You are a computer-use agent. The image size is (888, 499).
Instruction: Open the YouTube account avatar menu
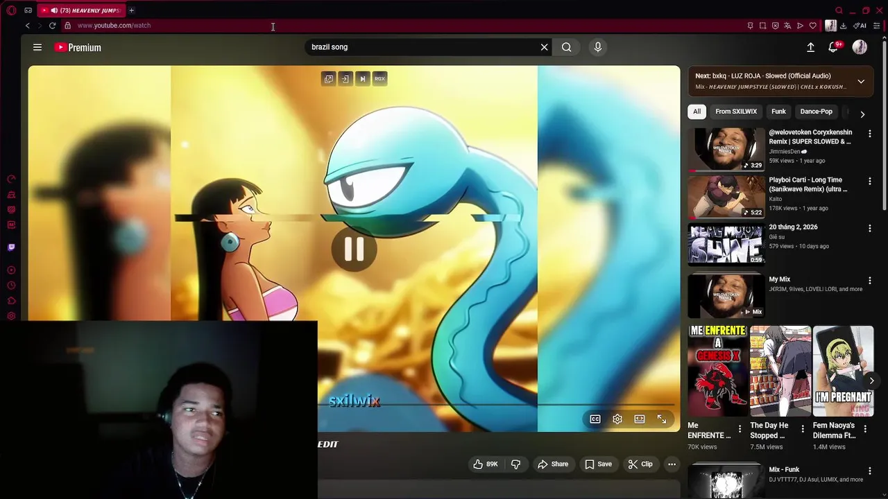(x=860, y=47)
